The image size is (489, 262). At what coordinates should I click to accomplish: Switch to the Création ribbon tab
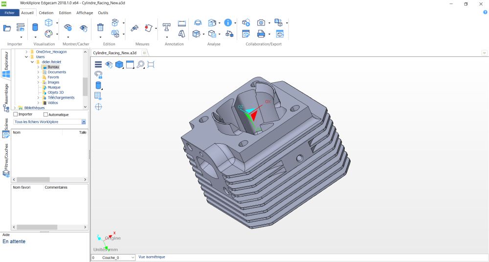(x=46, y=13)
